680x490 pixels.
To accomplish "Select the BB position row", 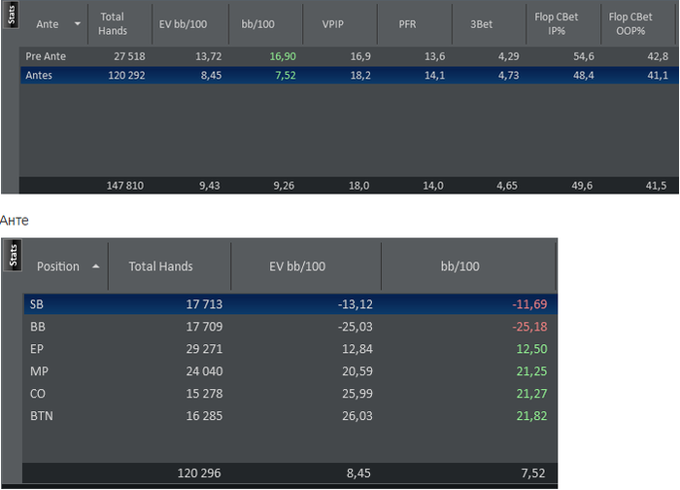I will coord(291,326).
